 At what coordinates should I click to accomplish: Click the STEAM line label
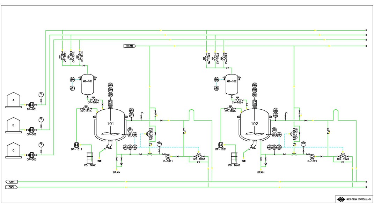(x=130, y=46)
